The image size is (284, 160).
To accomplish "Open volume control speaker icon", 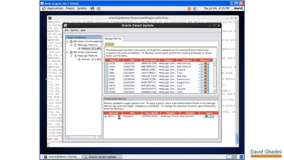I will [x=195, y=8].
